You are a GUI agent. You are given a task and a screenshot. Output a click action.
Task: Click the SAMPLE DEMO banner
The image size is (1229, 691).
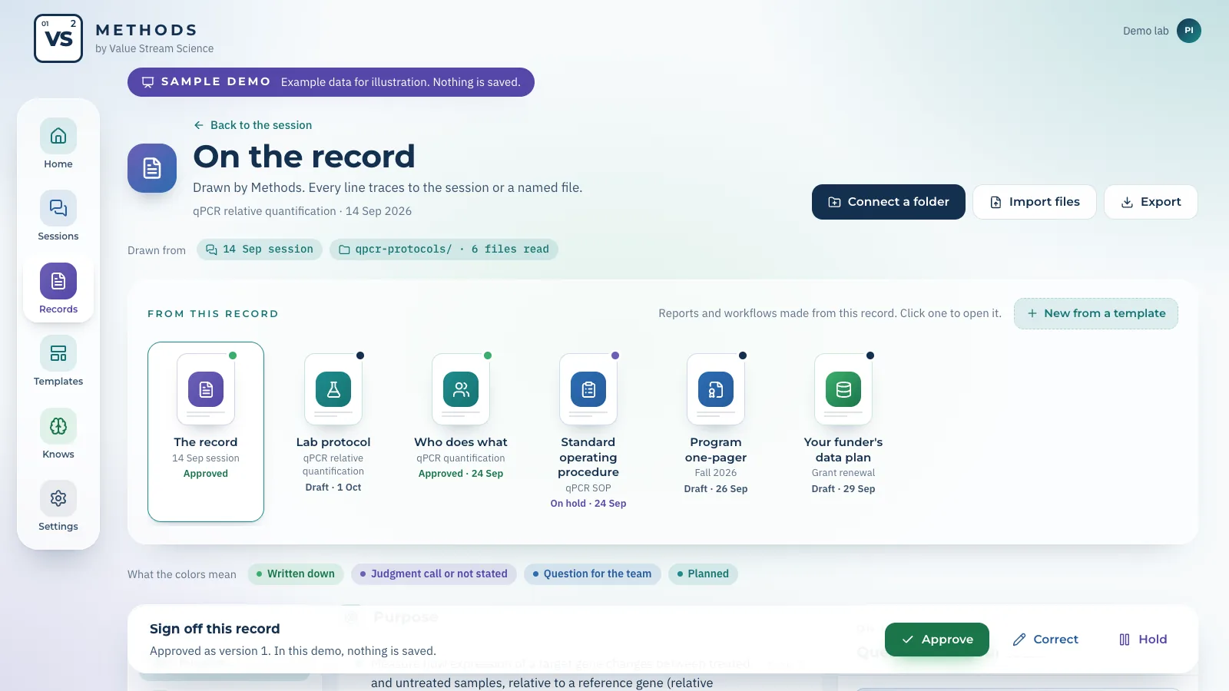[331, 82]
